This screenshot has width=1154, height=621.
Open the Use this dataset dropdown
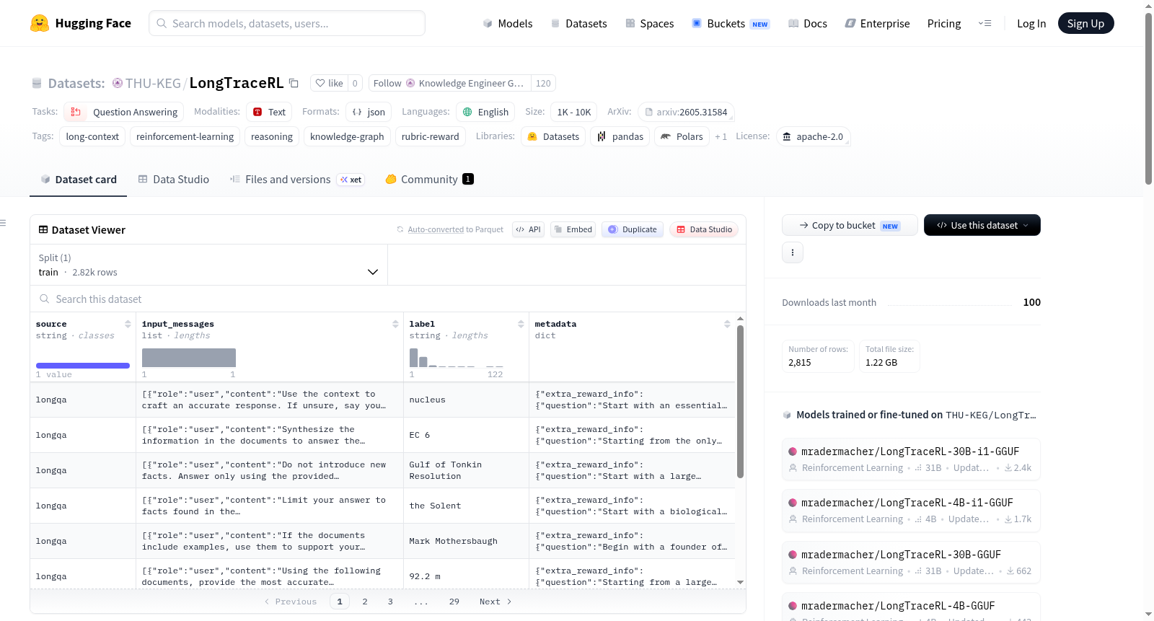pyautogui.click(x=982, y=225)
